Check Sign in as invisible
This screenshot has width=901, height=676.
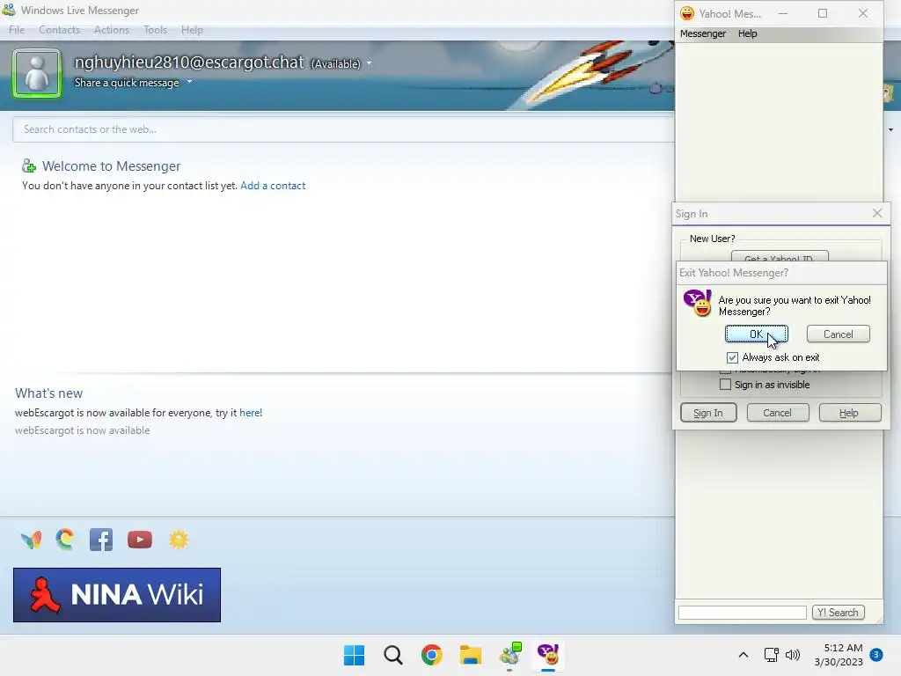point(725,385)
